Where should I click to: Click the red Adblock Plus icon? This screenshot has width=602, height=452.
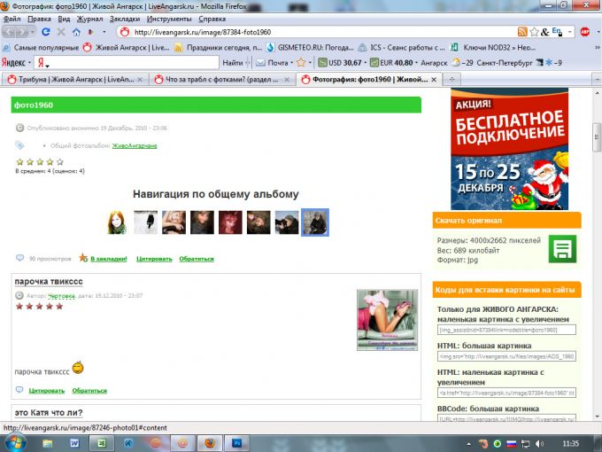[x=586, y=31]
